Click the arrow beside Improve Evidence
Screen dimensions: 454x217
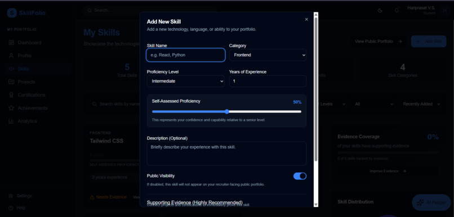[x=404, y=171]
